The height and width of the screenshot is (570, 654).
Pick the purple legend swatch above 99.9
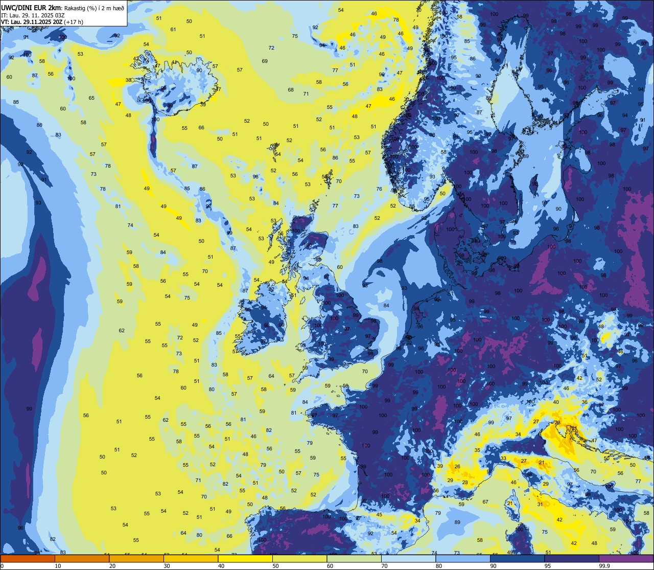click(x=626, y=559)
